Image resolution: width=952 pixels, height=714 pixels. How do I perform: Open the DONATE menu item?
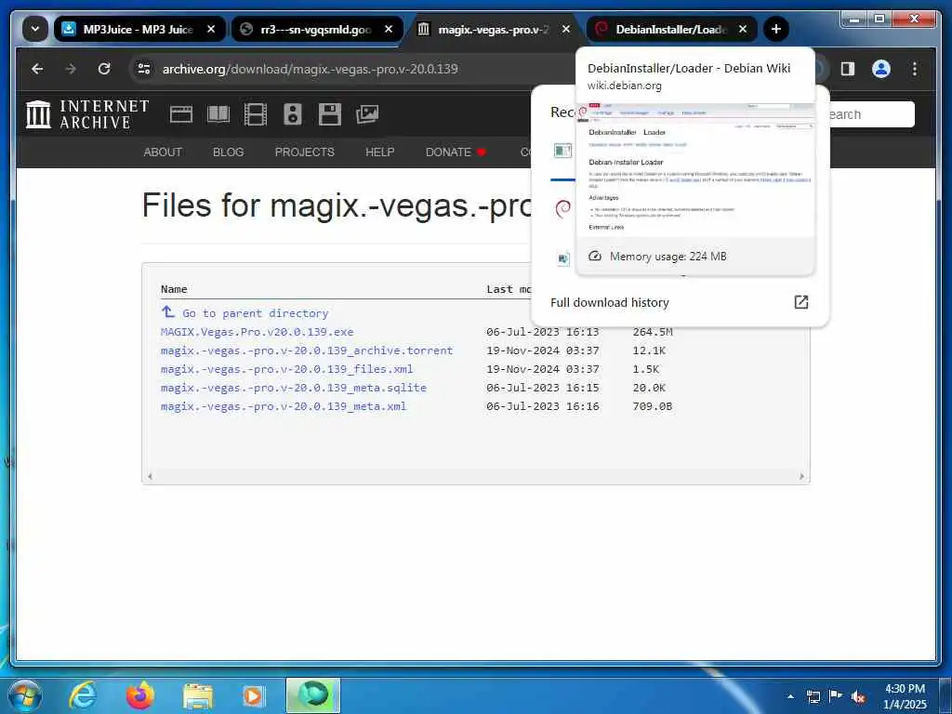456,152
